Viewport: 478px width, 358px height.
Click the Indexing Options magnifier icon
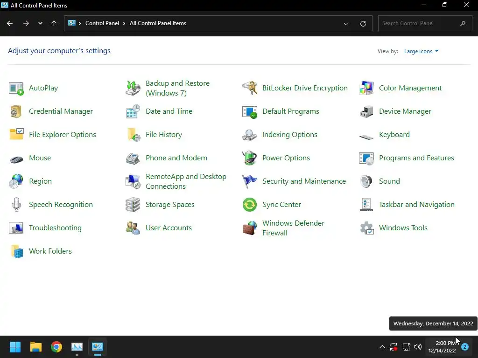point(250,135)
